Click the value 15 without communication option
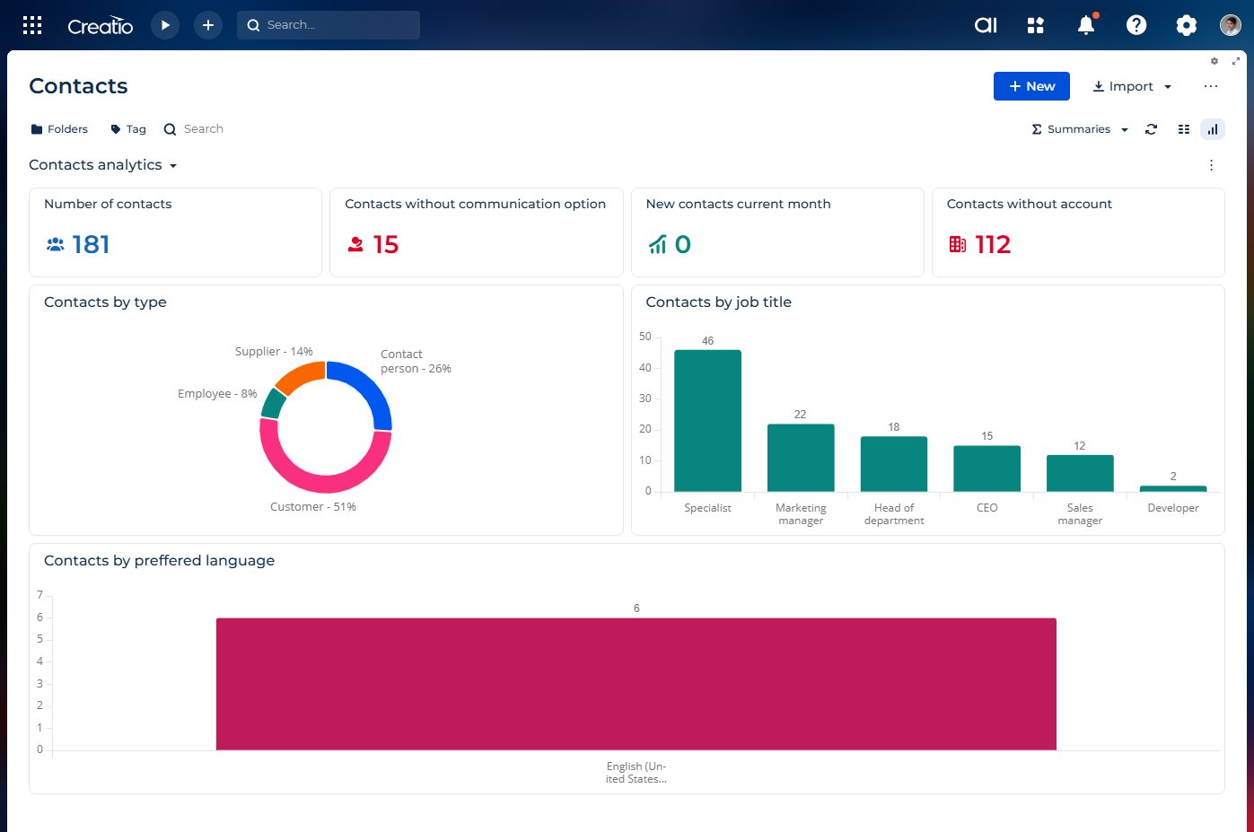Screen dimensions: 1254x832 click(x=386, y=244)
